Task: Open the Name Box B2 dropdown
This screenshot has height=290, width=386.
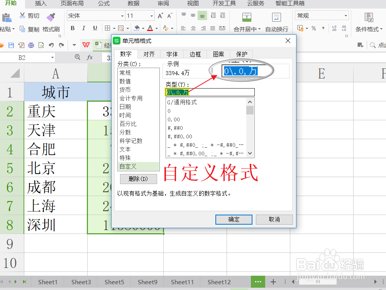Action: click(52, 58)
